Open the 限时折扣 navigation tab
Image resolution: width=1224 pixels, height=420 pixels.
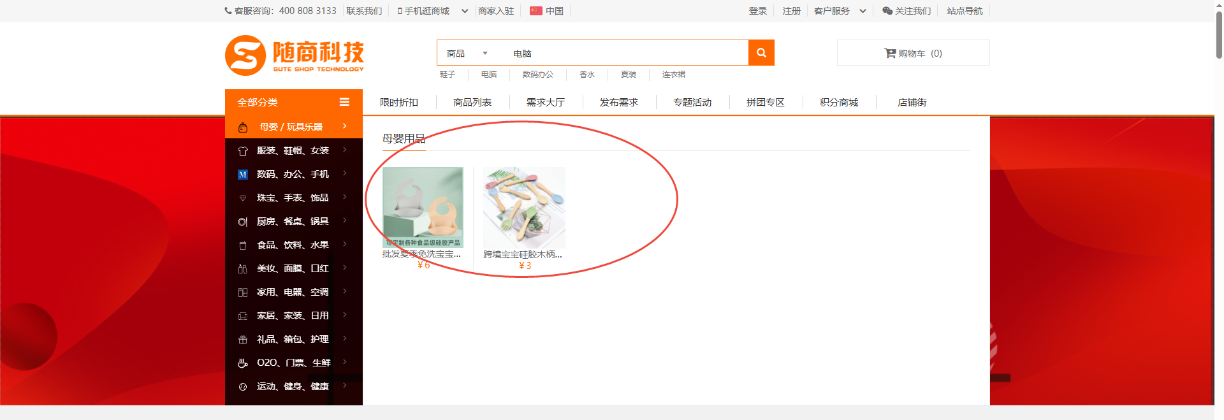[399, 103]
